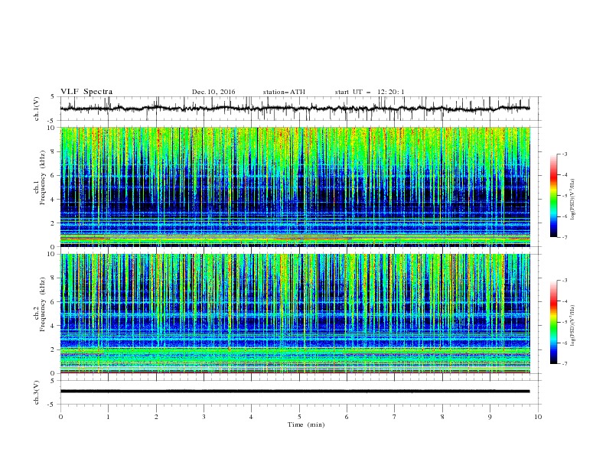Click the ch.1 spectrogram panel
Viewport: 606px width, 468px height.
click(295, 187)
